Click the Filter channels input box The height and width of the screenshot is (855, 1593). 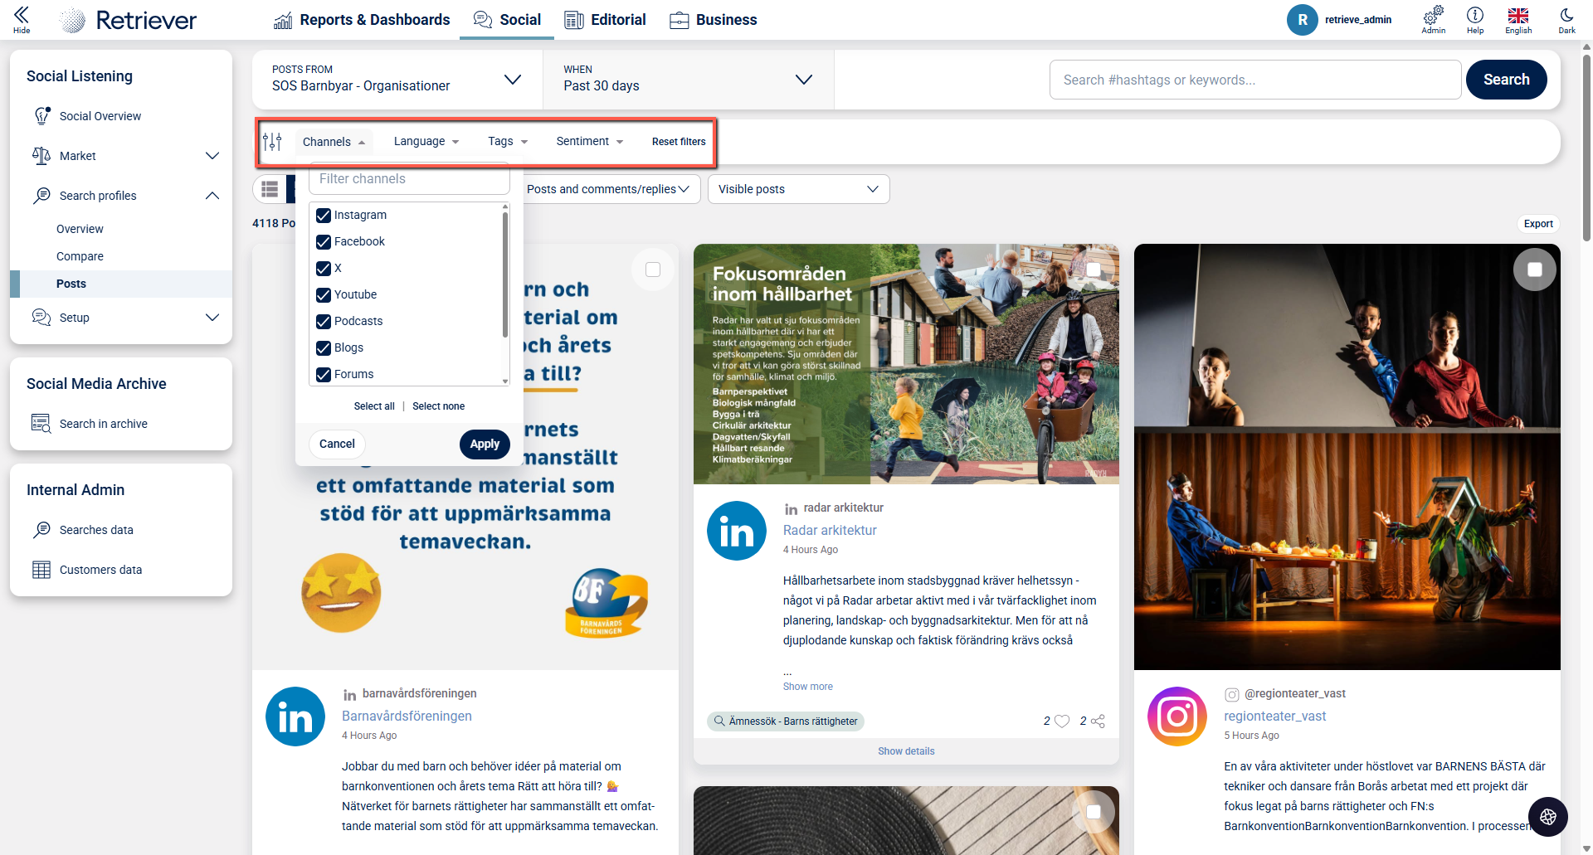(x=409, y=180)
